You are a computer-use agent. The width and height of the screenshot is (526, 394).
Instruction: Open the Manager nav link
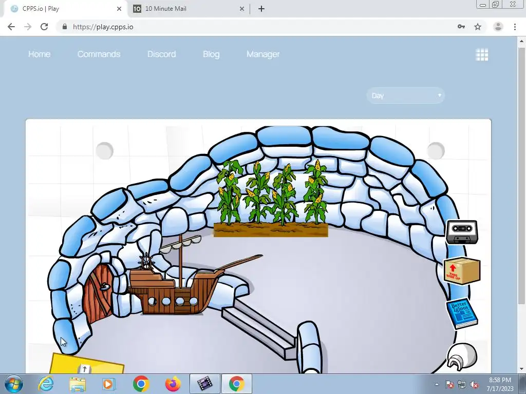pyautogui.click(x=263, y=54)
